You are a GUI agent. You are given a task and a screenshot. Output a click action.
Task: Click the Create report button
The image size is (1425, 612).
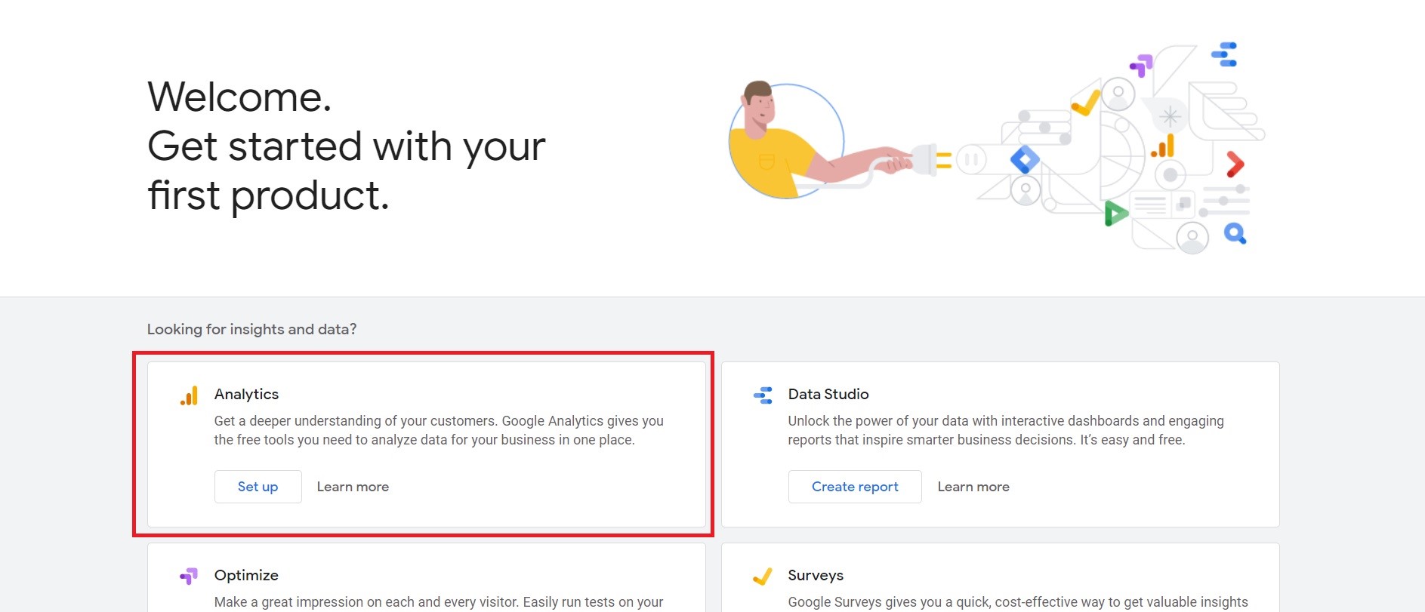point(855,487)
